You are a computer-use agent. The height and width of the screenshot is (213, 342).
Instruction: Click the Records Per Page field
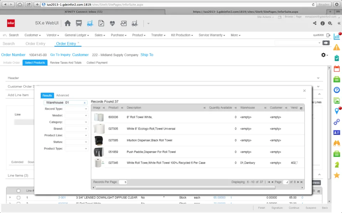[123, 182]
